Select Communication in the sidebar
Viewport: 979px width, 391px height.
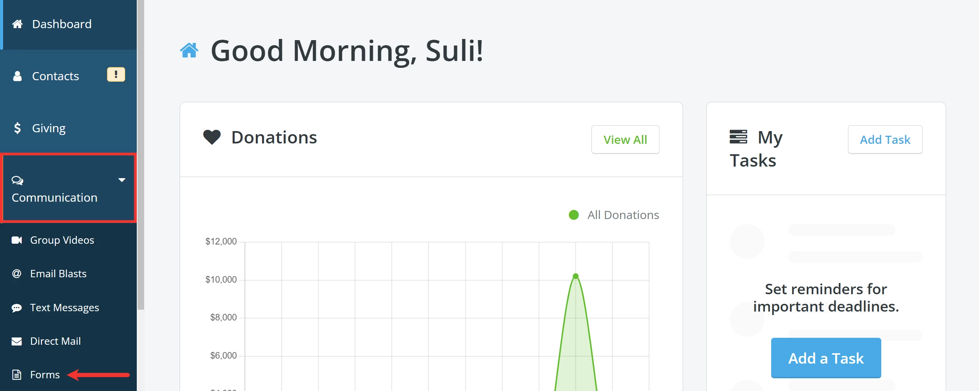pyautogui.click(x=68, y=188)
